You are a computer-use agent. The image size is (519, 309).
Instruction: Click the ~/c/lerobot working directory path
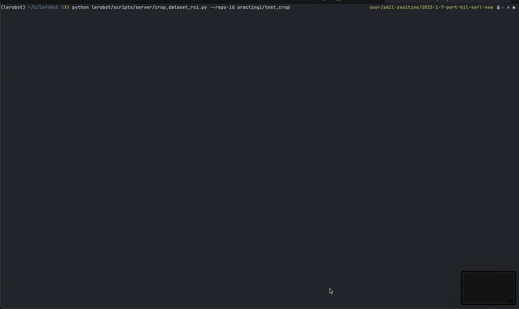coord(43,7)
